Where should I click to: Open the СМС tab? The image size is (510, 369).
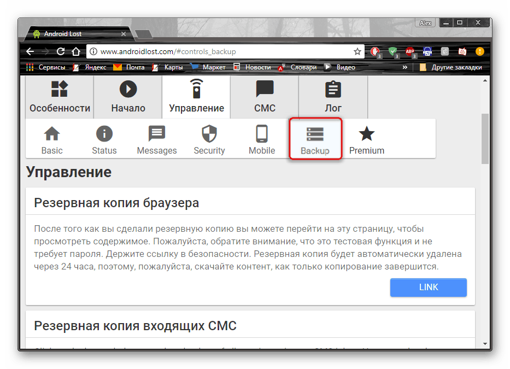265,97
